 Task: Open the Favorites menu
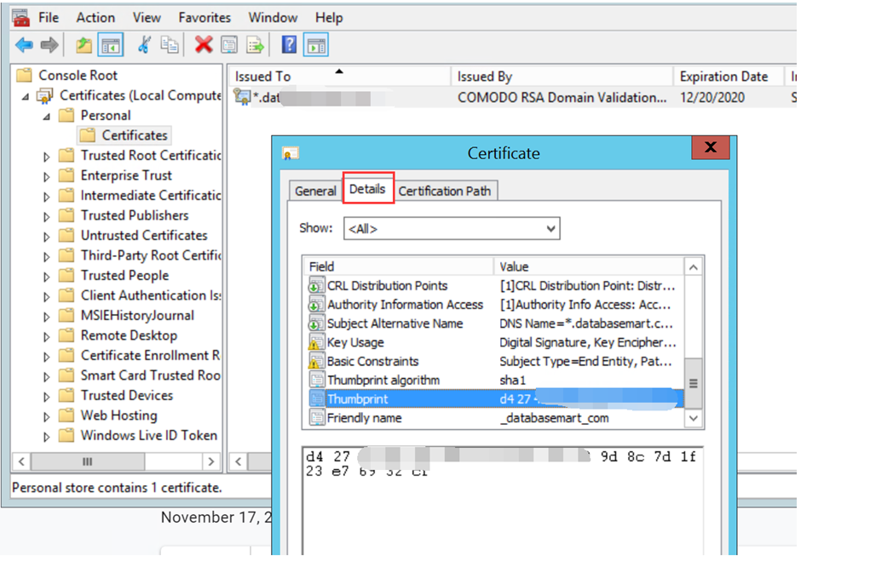(205, 18)
